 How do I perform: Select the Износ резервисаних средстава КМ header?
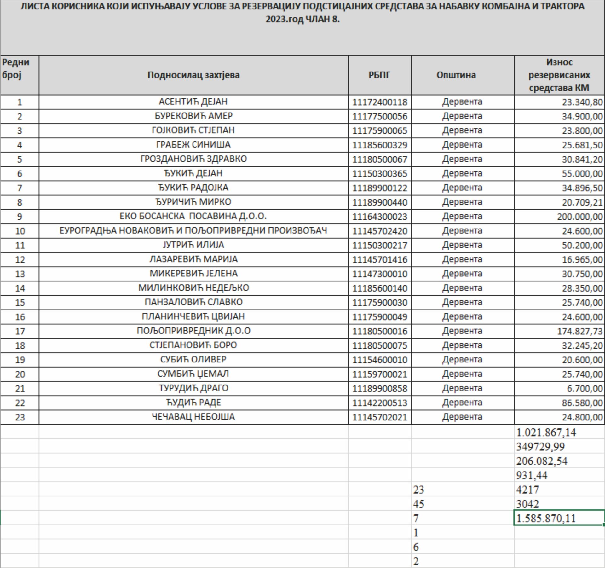click(559, 75)
